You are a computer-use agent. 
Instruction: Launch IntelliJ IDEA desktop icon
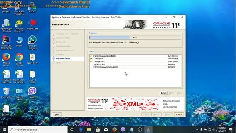tap(6, 42)
